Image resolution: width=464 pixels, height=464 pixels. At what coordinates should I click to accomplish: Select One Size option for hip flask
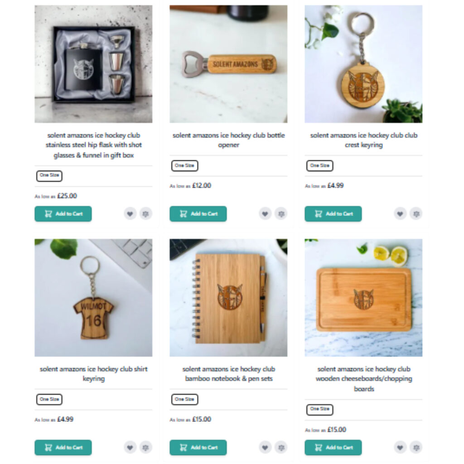pos(49,175)
